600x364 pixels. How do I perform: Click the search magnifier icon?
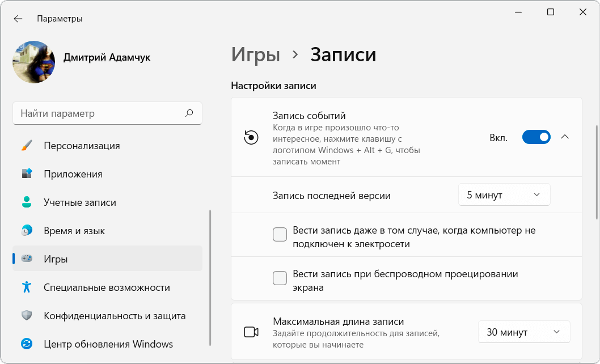tap(189, 113)
